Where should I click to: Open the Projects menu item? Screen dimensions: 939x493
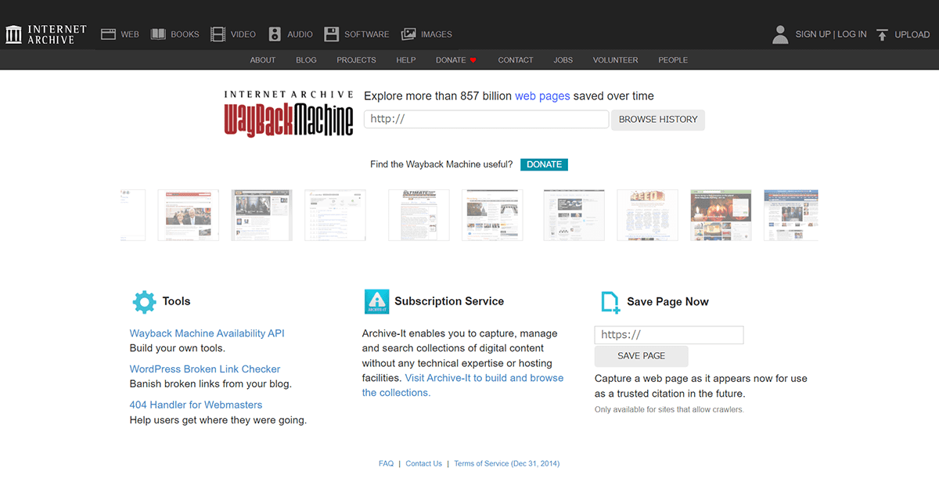click(356, 60)
